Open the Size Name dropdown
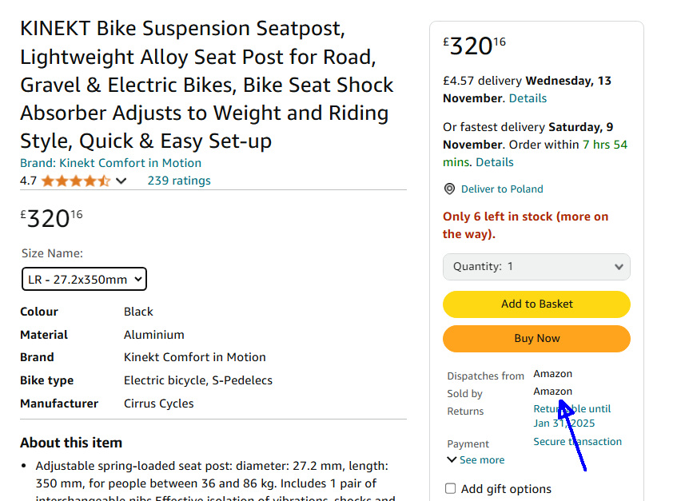 pyautogui.click(x=84, y=280)
